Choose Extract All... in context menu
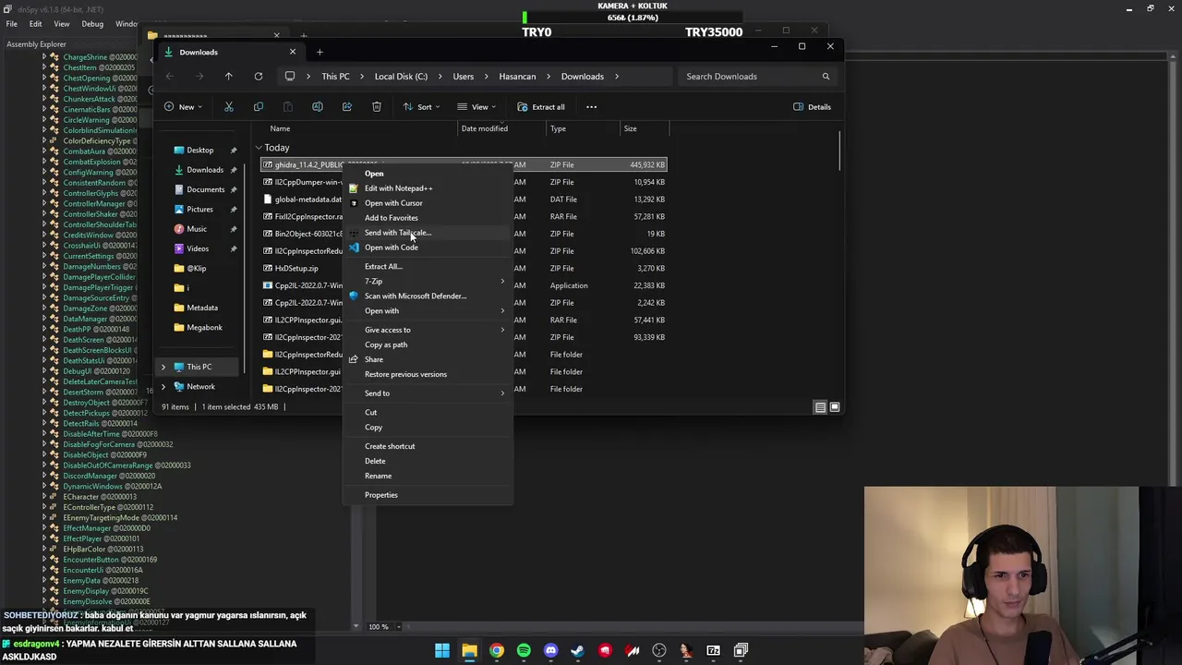 (x=428, y=266)
